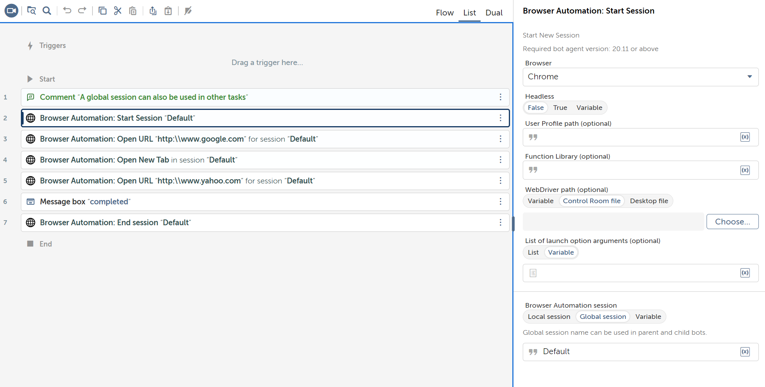Open three-dot menu for Message box action
765x387 pixels.
click(500, 202)
